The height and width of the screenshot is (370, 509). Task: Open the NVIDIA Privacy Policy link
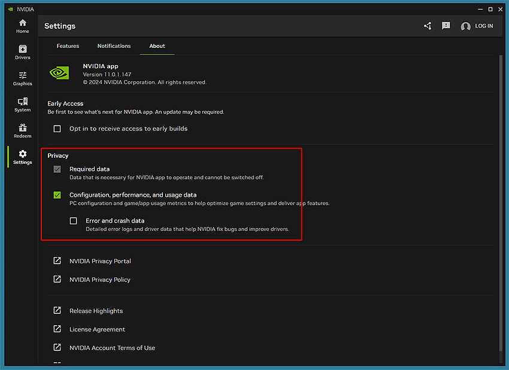(x=100, y=280)
